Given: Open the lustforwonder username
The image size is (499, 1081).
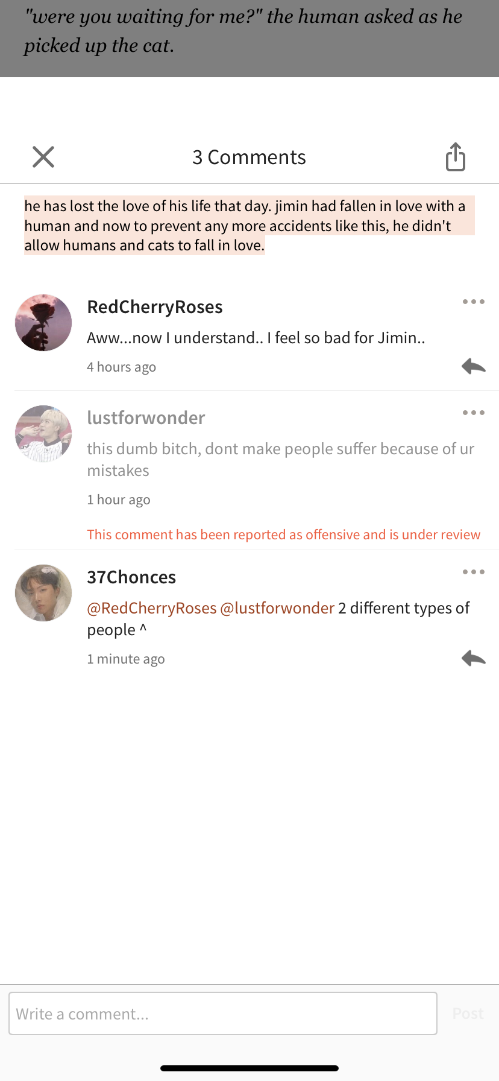Looking at the screenshot, I should point(146,417).
